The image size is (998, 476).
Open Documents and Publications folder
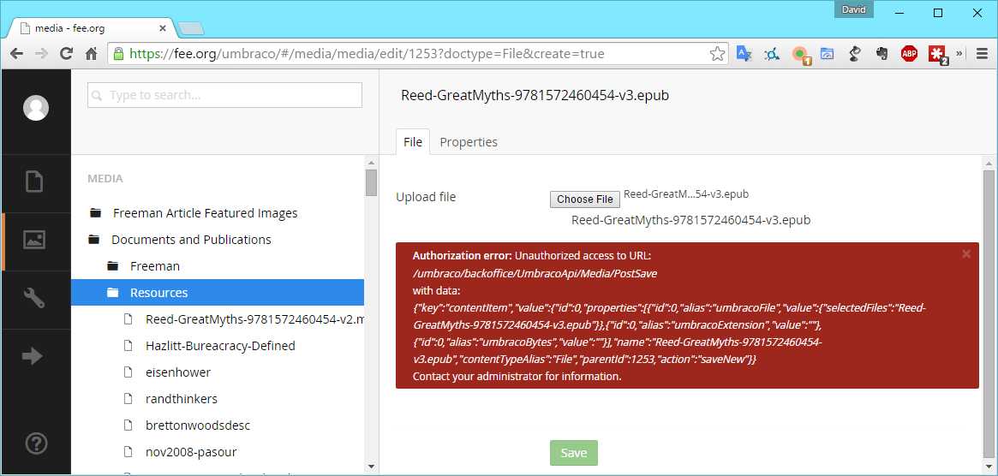[x=191, y=240]
